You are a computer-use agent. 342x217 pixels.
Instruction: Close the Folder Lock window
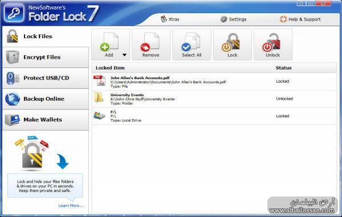tap(324, 3)
